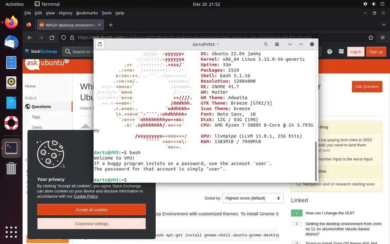The image size is (390, 244).
Task: Open the History menu in Firefox
Action: tap(66, 13)
